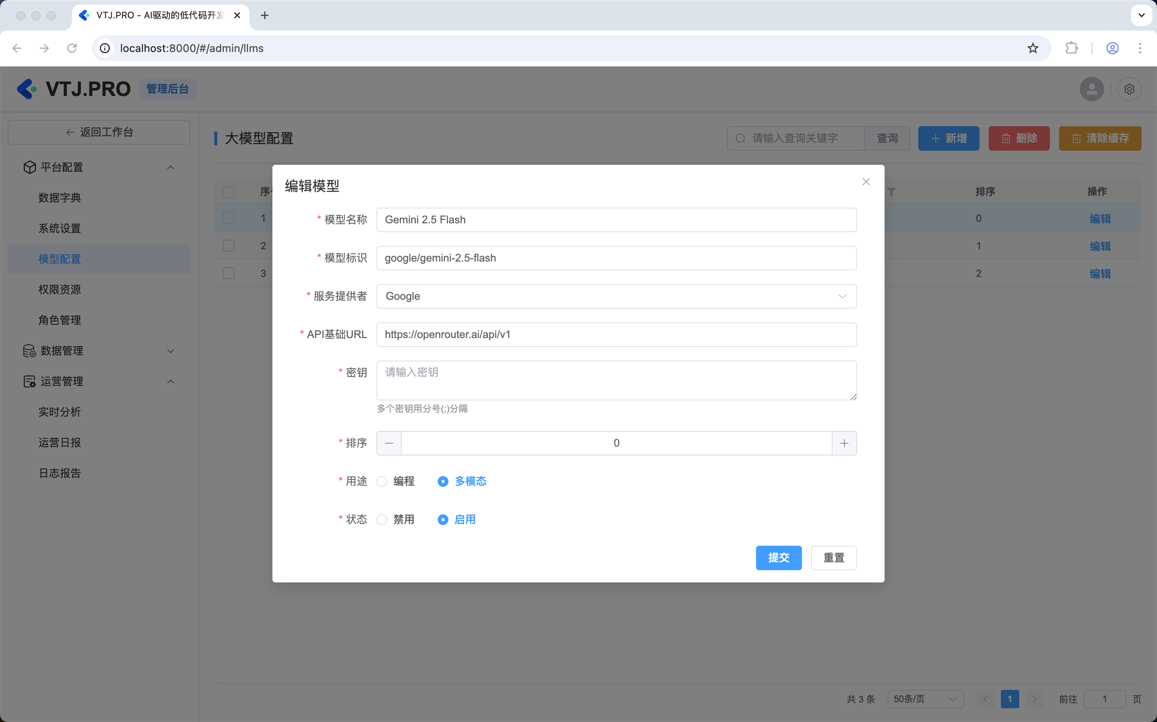The image size is (1157, 722).
Task: Increase 排序 value with the plus stepper
Action: tap(844, 443)
